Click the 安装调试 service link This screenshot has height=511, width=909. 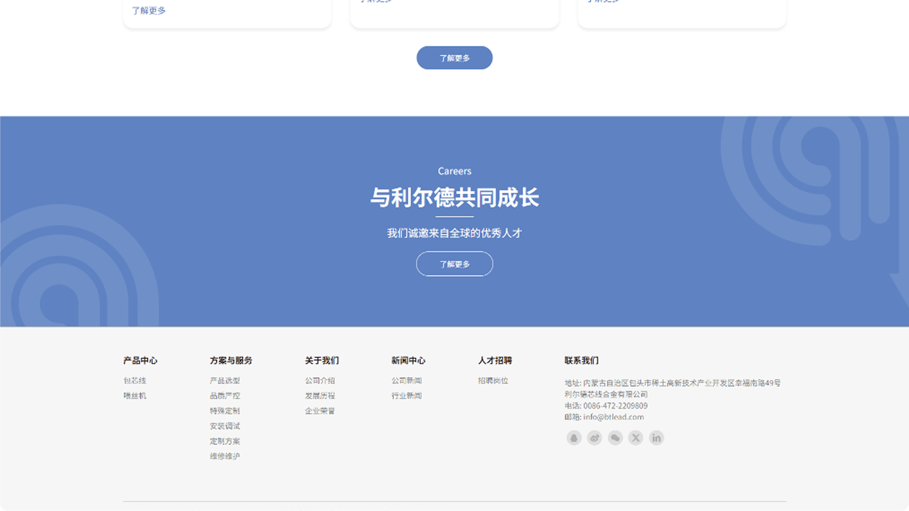(225, 426)
